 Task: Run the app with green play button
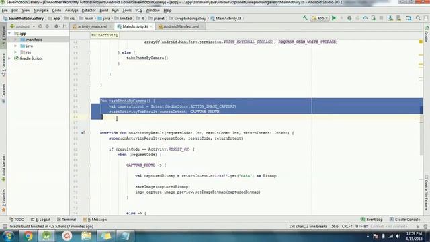pos(334,18)
